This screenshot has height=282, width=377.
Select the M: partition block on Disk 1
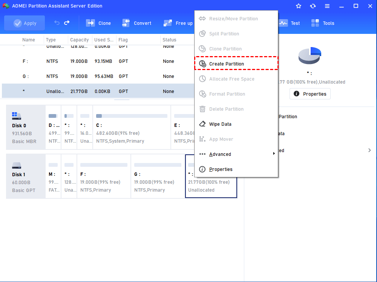[53, 176]
